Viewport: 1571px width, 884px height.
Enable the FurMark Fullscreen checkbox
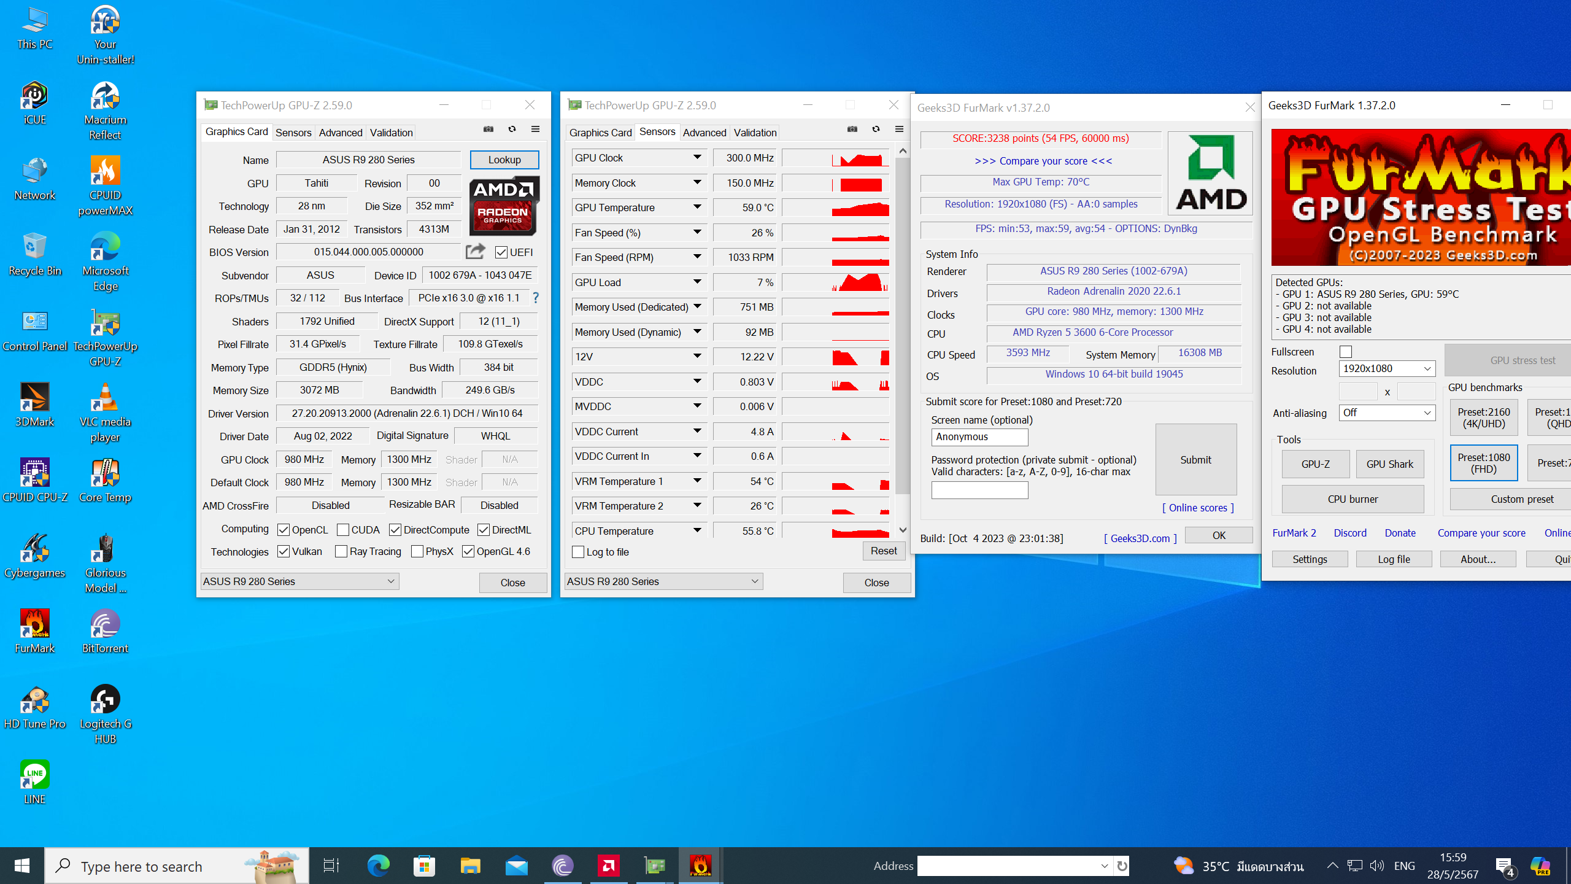pos(1346,352)
